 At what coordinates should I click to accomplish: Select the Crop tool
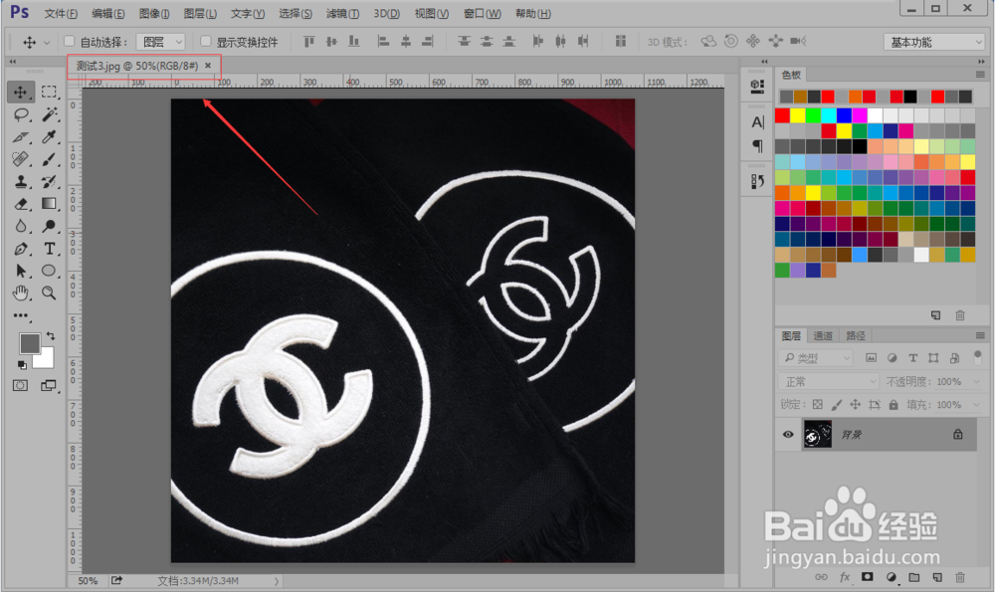coord(21,137)
